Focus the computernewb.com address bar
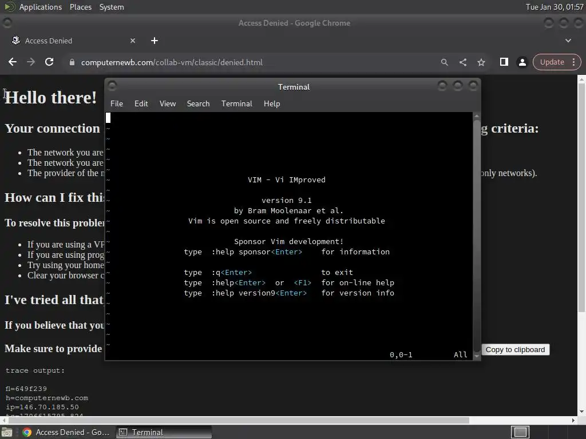The width and height of the screenshot is (586, 439). pos(254,62)
